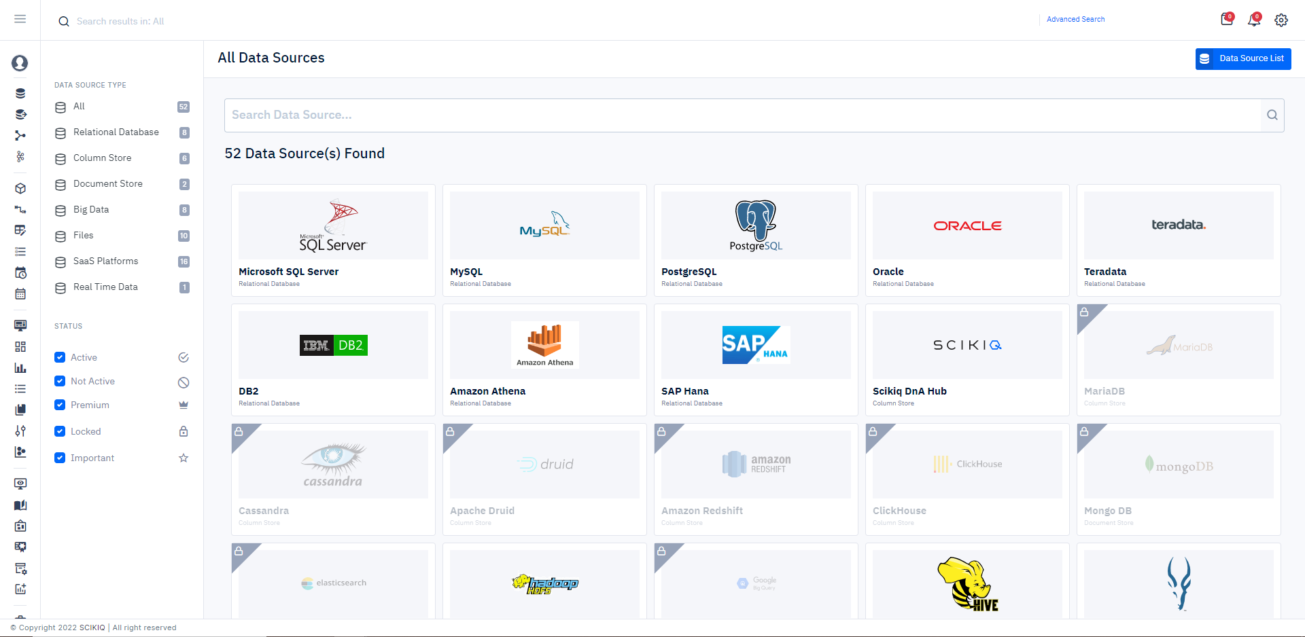Filter by Big Data type
This screenshot has width=1305, height=637.
pyautogui.click(x=122, y=210)
